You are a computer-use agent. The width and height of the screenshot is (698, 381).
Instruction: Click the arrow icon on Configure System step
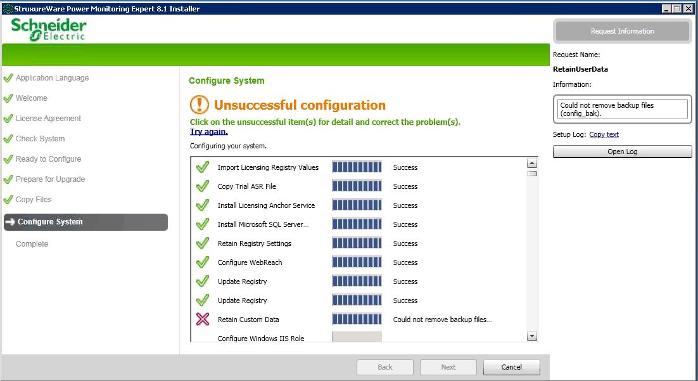[x=10, y=221]
